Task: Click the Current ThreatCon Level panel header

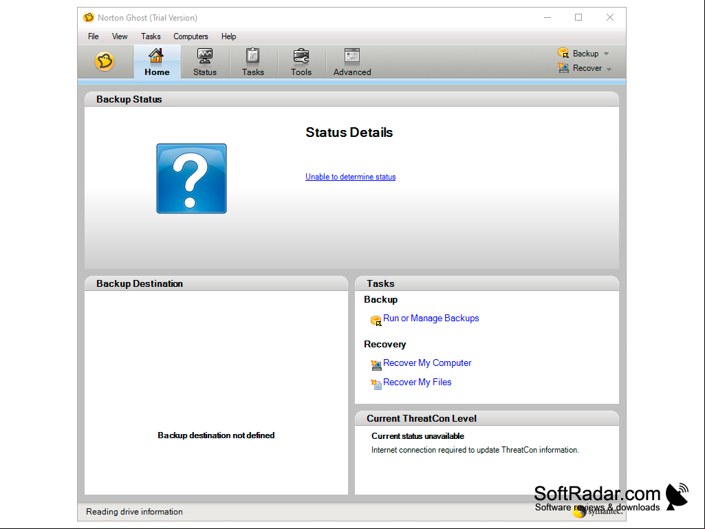Action: [486, 418]
